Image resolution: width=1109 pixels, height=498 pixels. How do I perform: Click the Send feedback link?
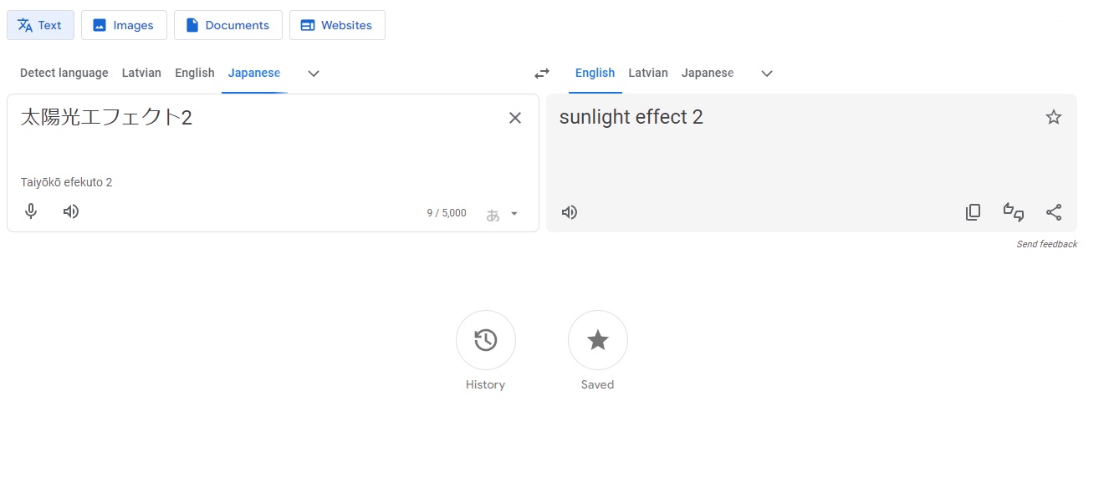click(x=1046, y=244)
